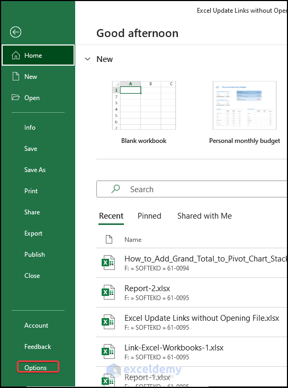Collapse the New section chevron
The image size is (288, 388).
[87, 59]
